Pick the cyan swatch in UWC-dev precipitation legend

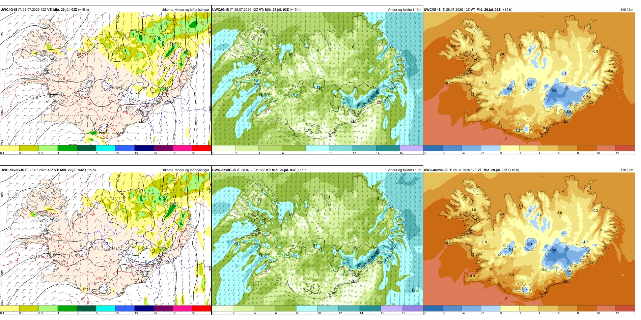[x=106, y=309]
